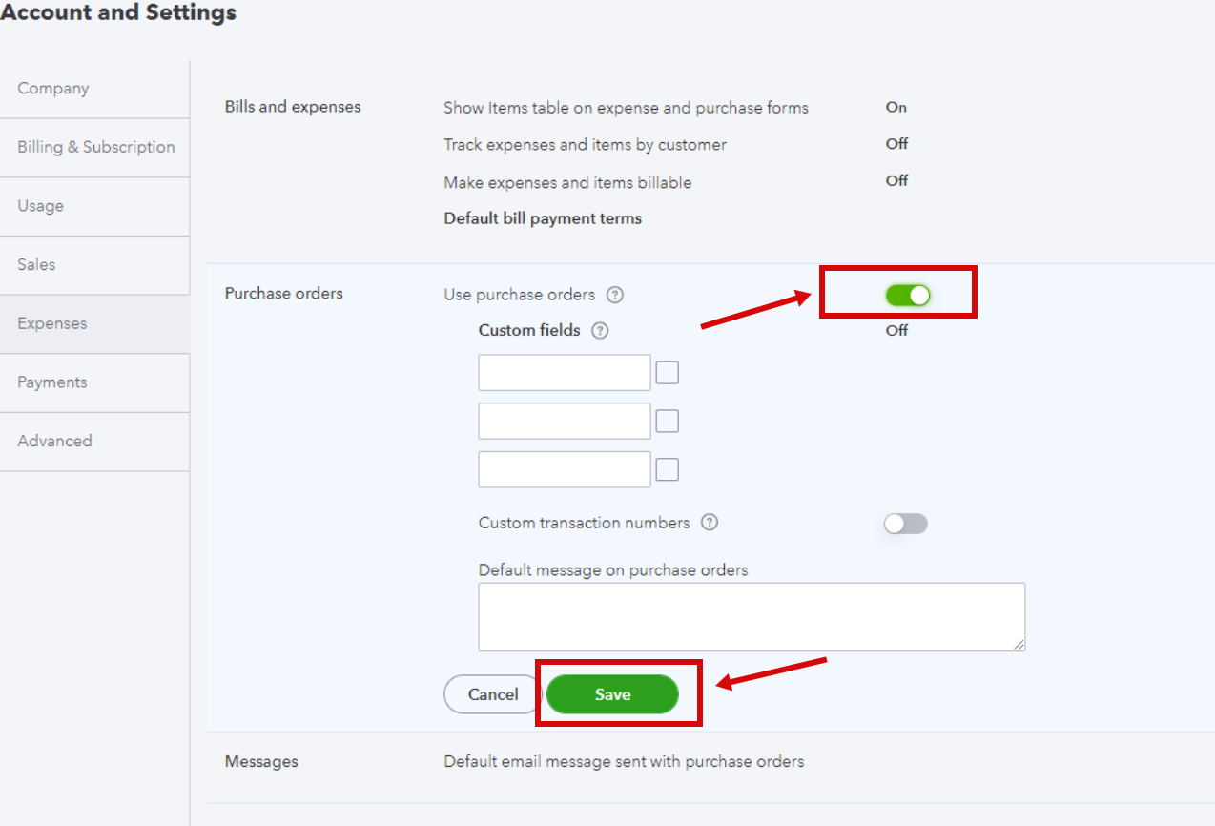Click help icon next to Custom fields
1215x826 pixels.
600,331
